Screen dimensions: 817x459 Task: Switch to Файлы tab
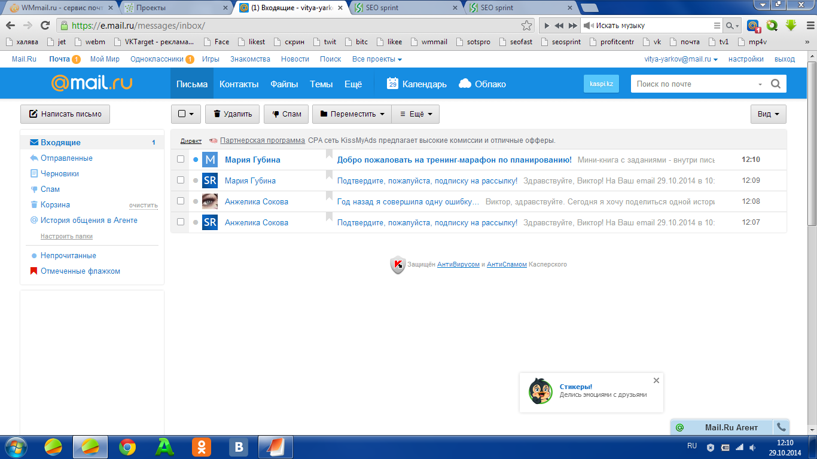tap(284, 84)
